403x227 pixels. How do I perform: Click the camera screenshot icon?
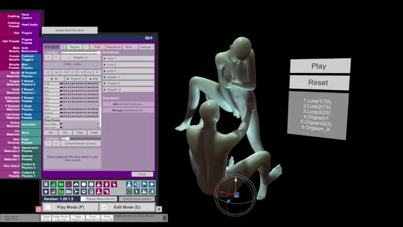point(69,192)
